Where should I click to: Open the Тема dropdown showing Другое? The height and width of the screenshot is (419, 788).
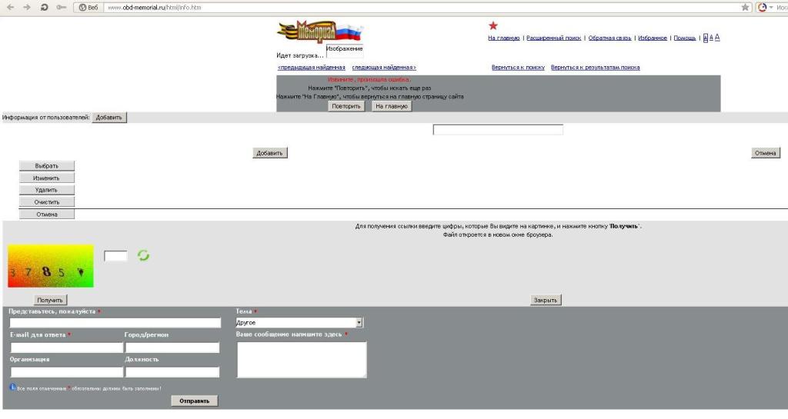click(x=299, y=323)
